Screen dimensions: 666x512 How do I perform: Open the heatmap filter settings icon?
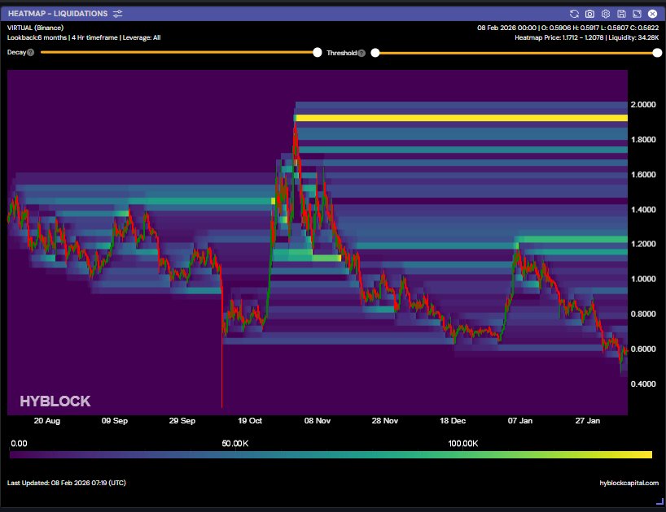[x=118, y=14]
